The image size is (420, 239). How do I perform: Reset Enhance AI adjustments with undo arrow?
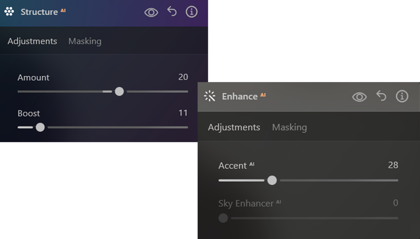click(381, 96)
